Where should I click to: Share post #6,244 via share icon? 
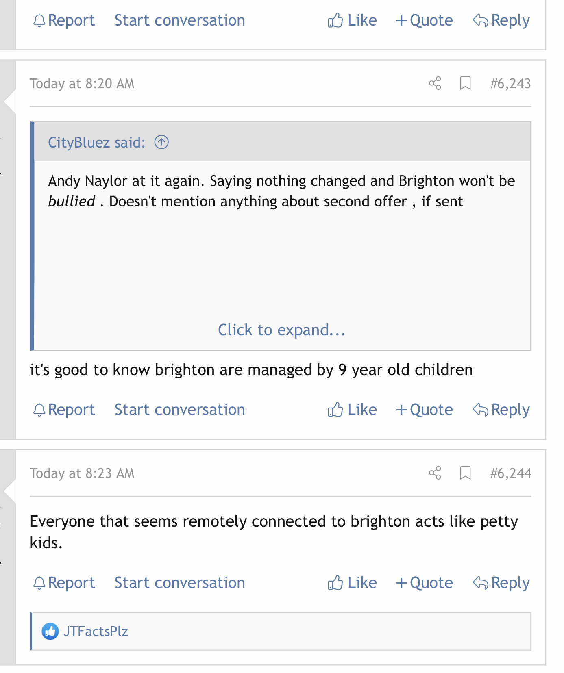pyautogui.click(x=435, y=473)
